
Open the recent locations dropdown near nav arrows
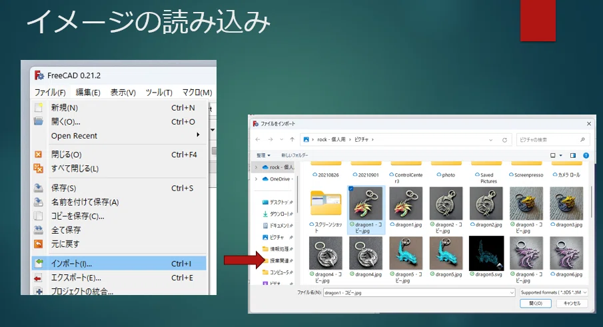tap(281, 139)
